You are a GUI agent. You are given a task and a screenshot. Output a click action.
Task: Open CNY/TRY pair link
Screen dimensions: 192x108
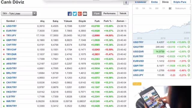coord(11,82)
